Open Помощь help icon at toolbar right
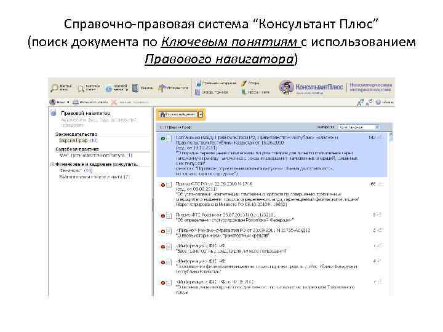The height and width of the screenshot is (332, 443). (x=384, y=102)
